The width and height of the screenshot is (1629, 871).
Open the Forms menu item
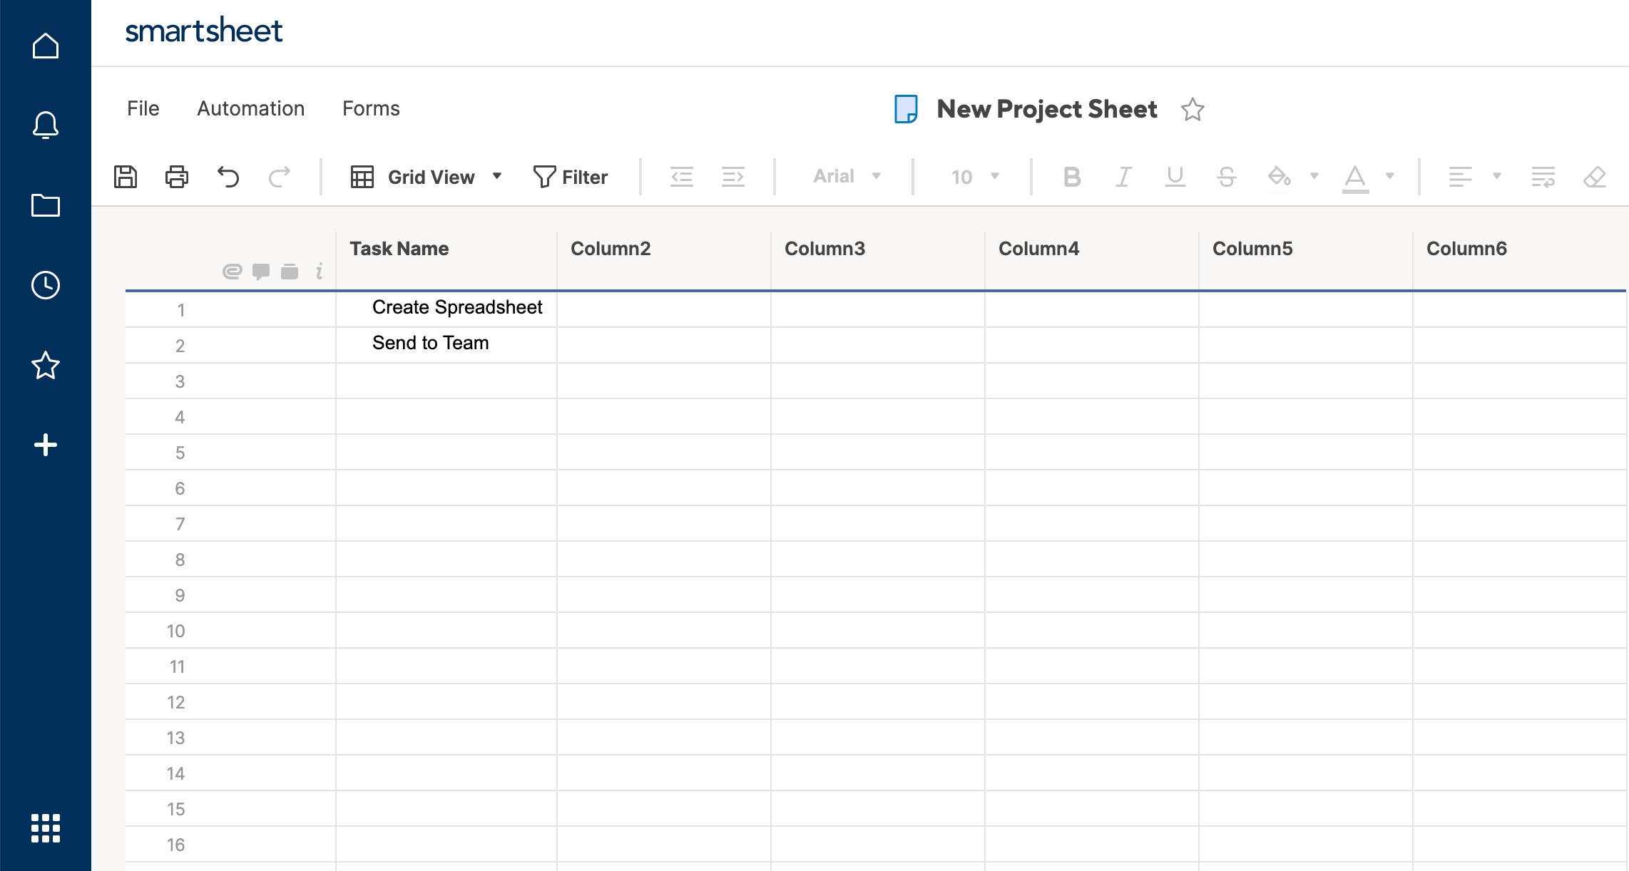coord(371,109)
